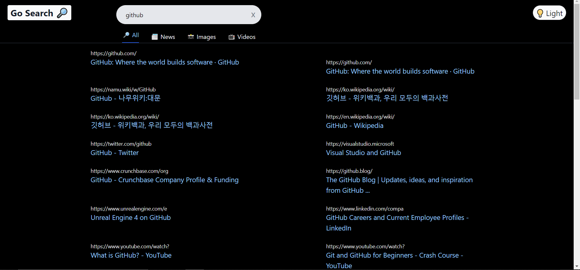Click URL text https://visualstudio.microsoft
This screenshot has width=580, height=270.
tap(360, 144)
